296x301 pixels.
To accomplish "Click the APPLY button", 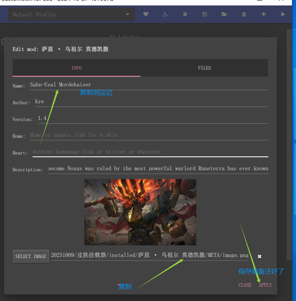I will tap(265, 285).
